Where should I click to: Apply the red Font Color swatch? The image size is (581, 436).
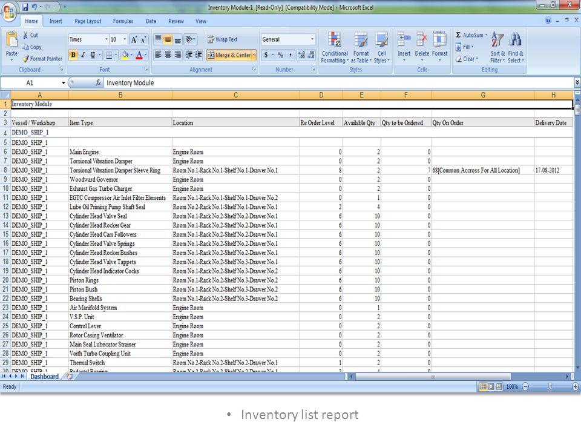point(139,55)
